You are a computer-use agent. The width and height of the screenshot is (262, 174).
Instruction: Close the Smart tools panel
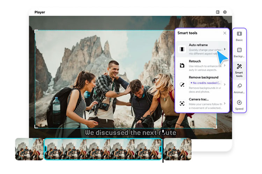pos(225,33)
